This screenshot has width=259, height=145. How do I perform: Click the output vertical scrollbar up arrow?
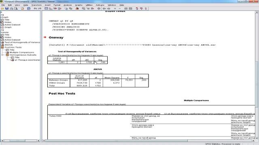coord(257,12)
